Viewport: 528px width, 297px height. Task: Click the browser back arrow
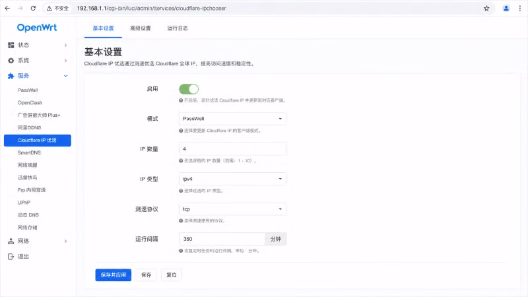[7, 8]
